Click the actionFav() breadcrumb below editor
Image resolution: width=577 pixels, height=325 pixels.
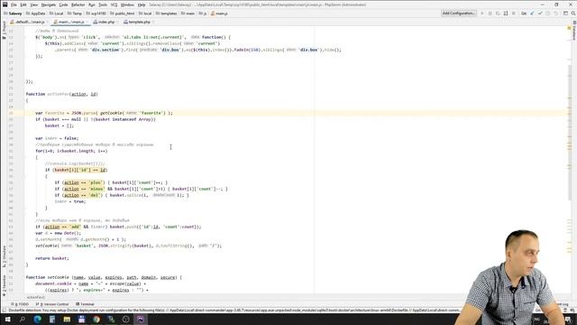35,297
